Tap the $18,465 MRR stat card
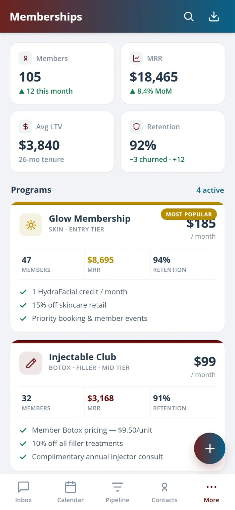Viewport: 235px width, 510px height. point(173,73)
